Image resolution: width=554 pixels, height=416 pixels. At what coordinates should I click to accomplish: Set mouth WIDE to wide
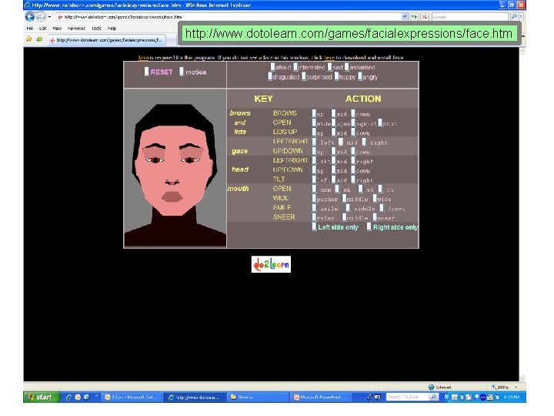[x=375, y=199]
